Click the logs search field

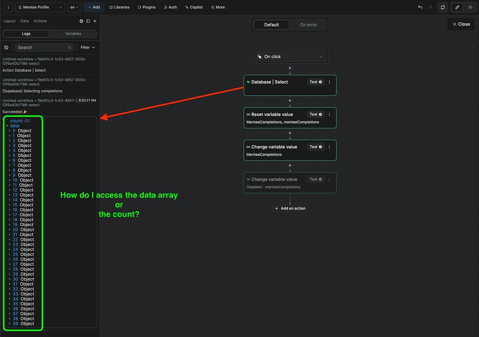(x=44, y=47)
